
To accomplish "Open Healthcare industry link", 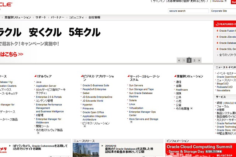I will pyautogui.click(x=182, y=90).
